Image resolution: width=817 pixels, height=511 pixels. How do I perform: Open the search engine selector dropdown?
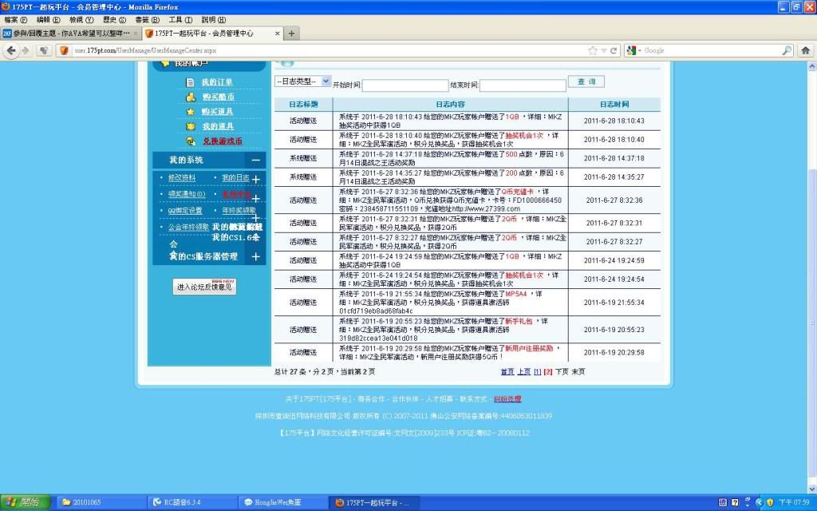[x=633, y=50]
